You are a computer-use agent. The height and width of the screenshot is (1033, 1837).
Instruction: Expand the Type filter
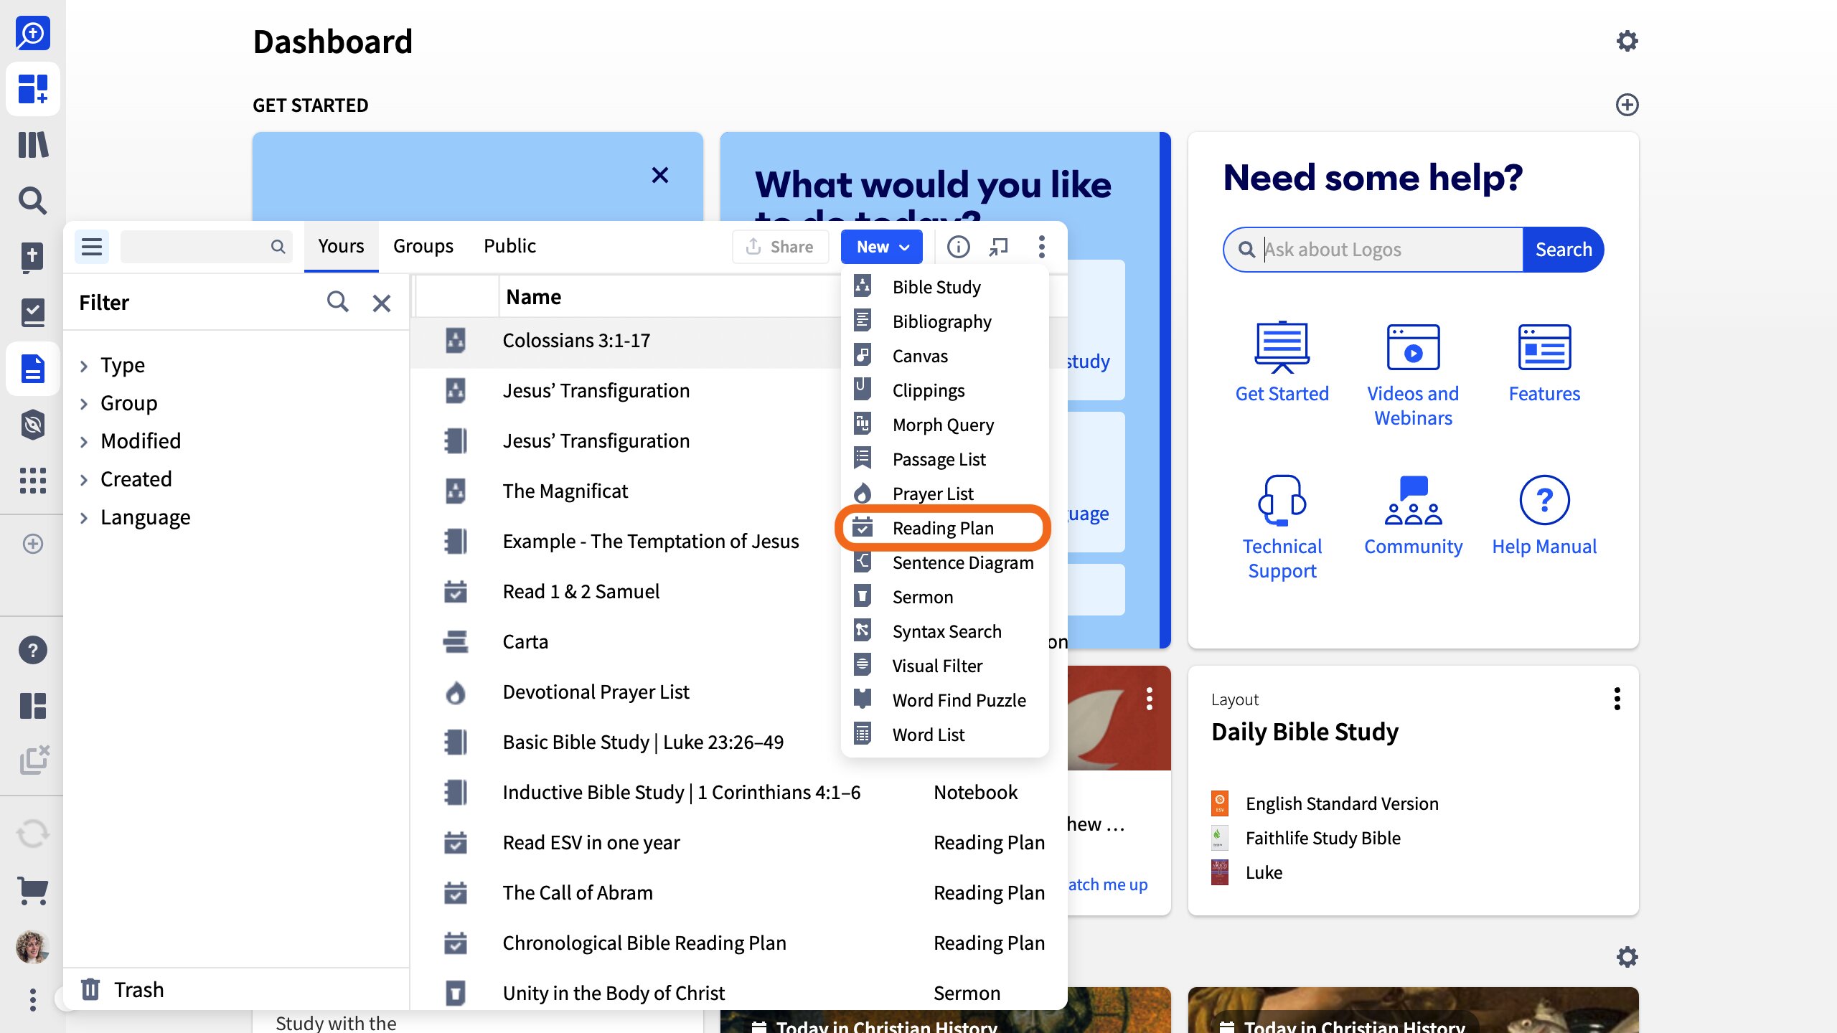84,366
